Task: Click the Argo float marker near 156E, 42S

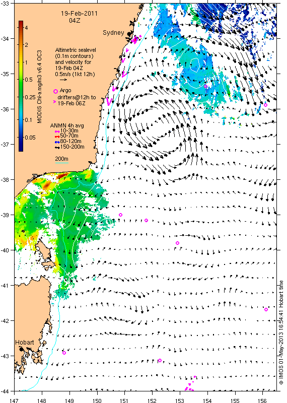Action: coord(266,309)
